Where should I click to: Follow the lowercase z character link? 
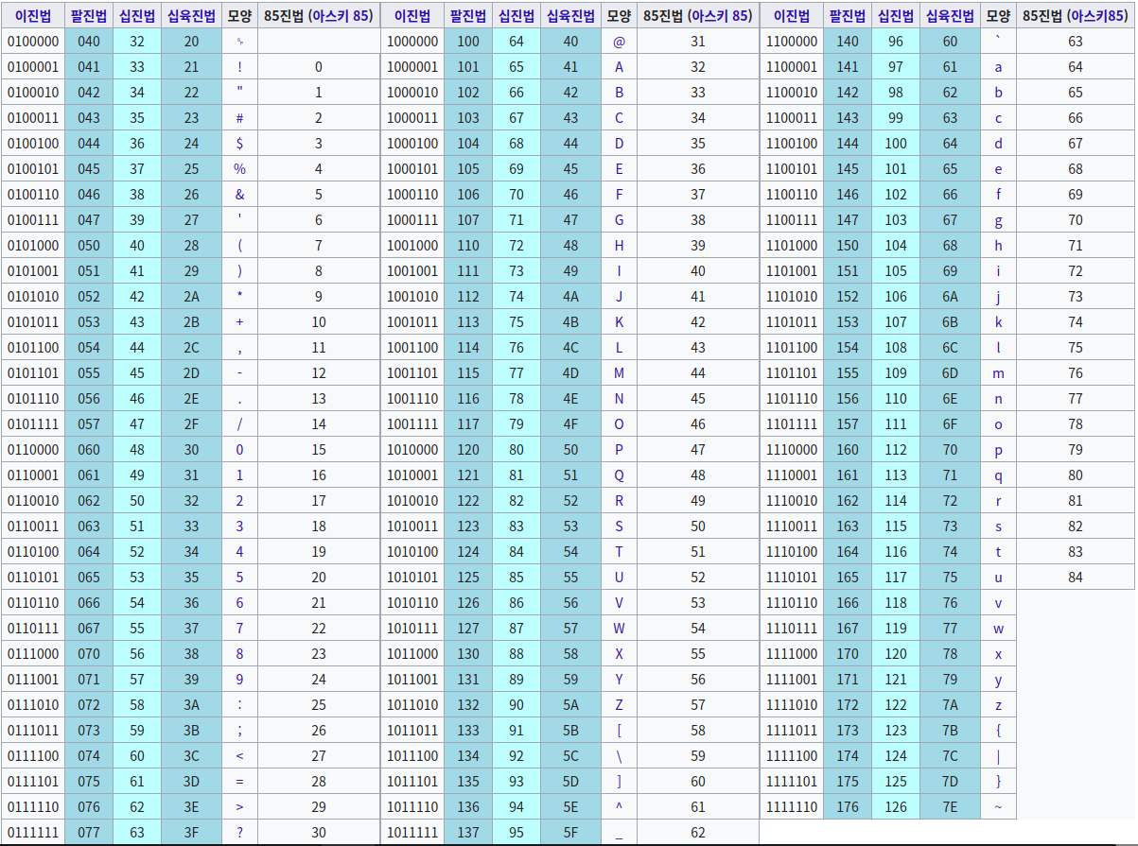999,705
